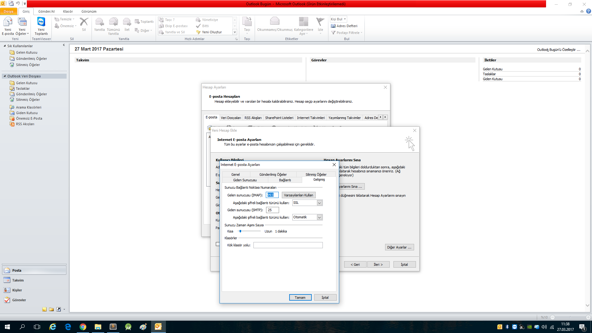Viewport: 592px width, 333px height.
Task: Click the Posta navigation button
Action: pos(34,270)
